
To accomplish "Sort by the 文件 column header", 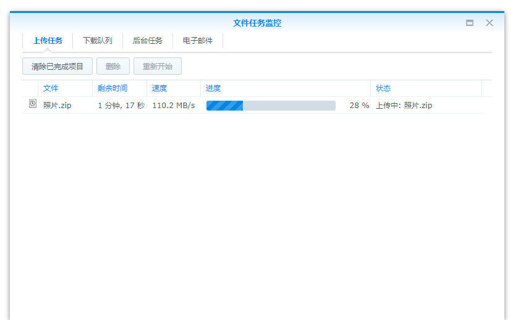I will click(65, 88).
